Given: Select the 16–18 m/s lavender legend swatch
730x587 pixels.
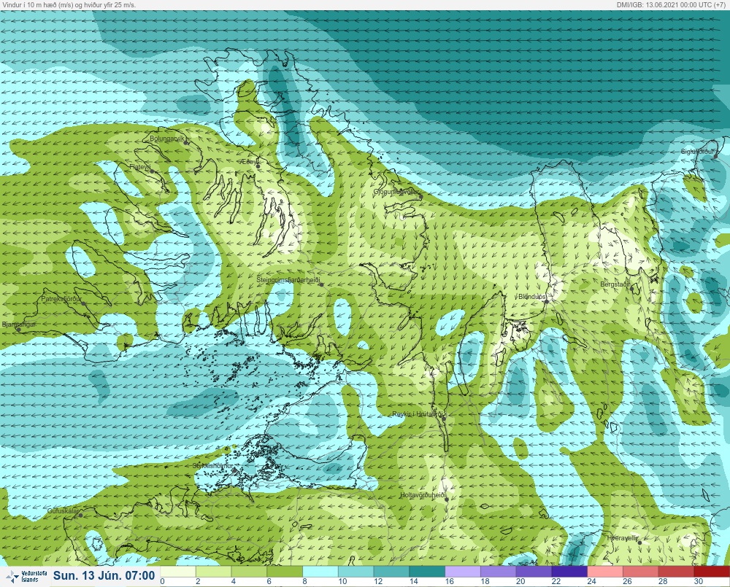Looking at the screenshot, I should pos(463,572).
